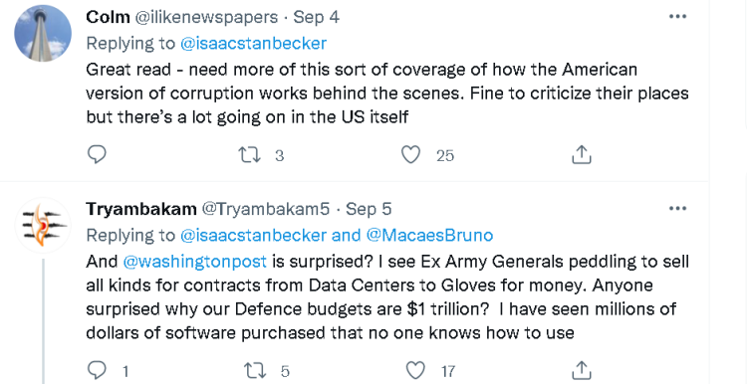Open @ilikenewspapers handle
The width and height of the screenshot is (747, 384).
[206, 18]
